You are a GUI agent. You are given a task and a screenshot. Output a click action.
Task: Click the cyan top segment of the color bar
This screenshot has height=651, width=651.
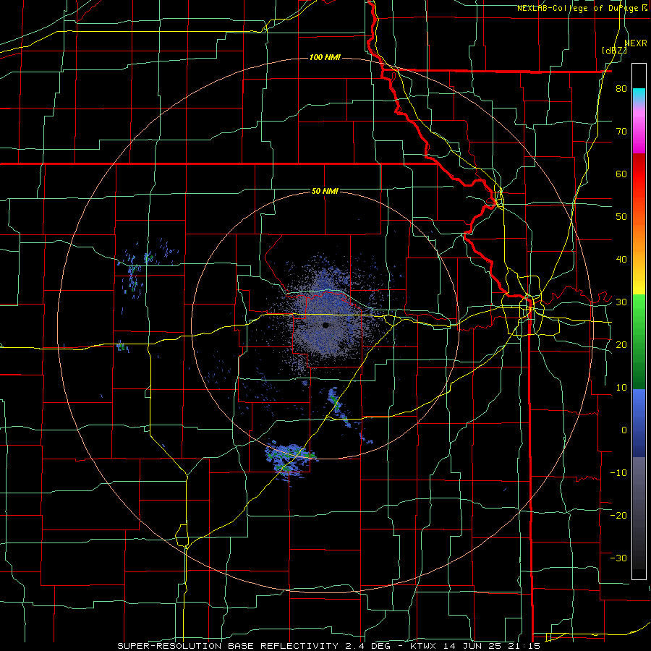(x=639, y=95)
